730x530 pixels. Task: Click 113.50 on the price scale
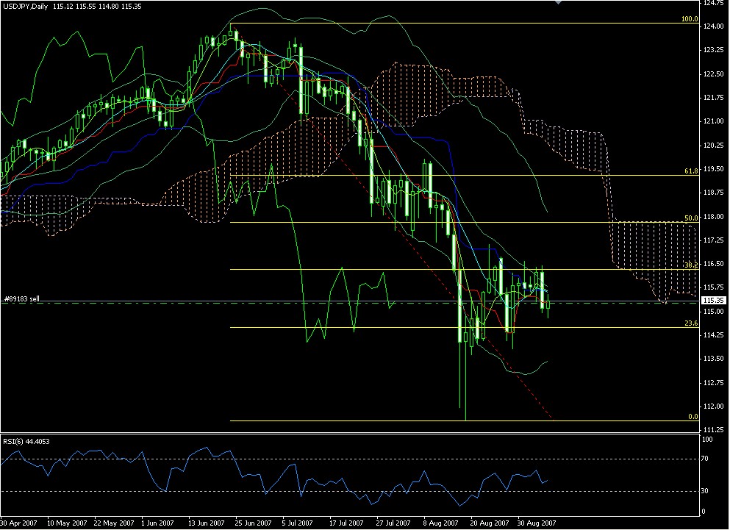(713, 359)
